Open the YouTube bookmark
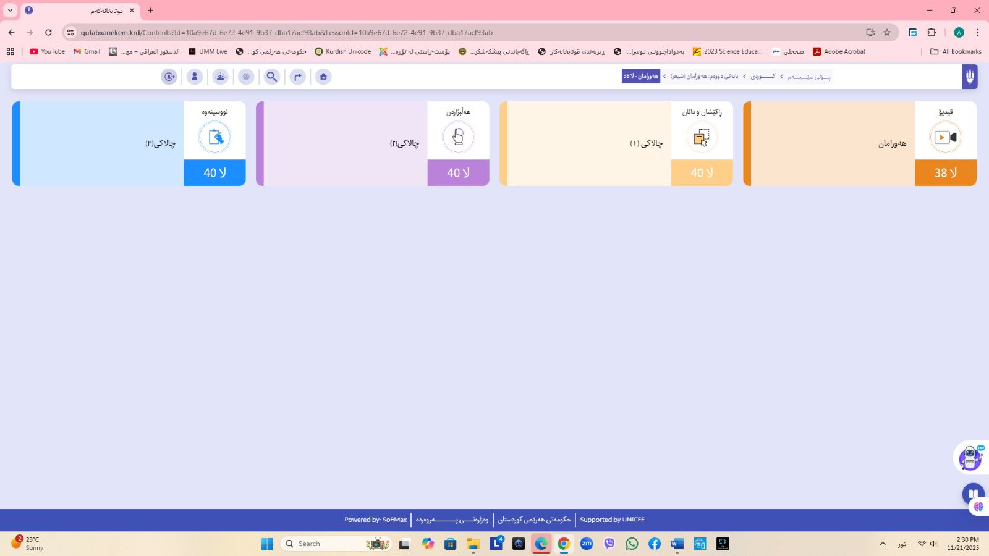Image resolution: width=989 pixels, height=556 pixels. coord(47,51)
